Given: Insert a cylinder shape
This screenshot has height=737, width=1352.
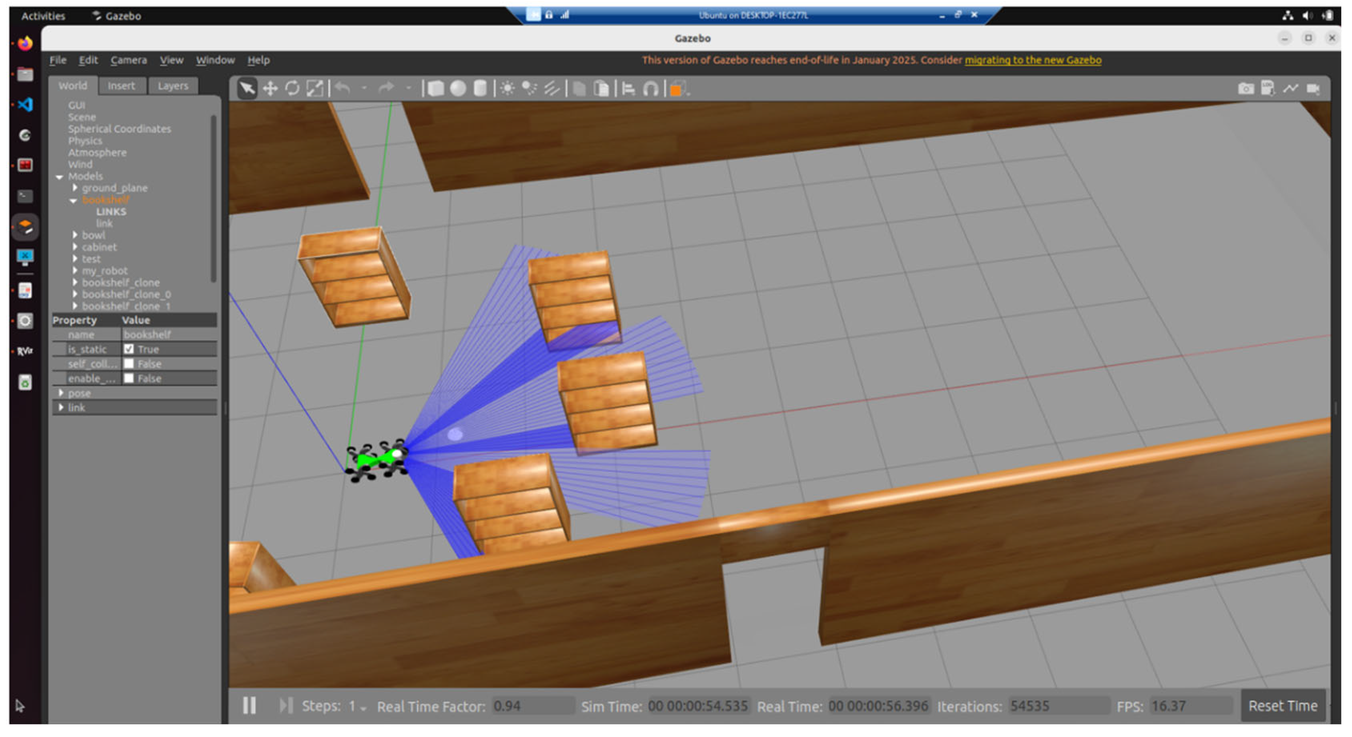Looking at the screenshot, I should tap(480, 88).
